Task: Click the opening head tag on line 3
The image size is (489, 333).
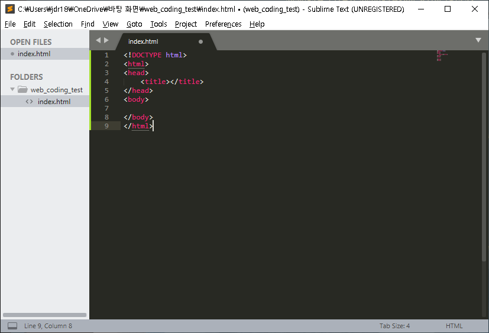Action: (136, 73)
